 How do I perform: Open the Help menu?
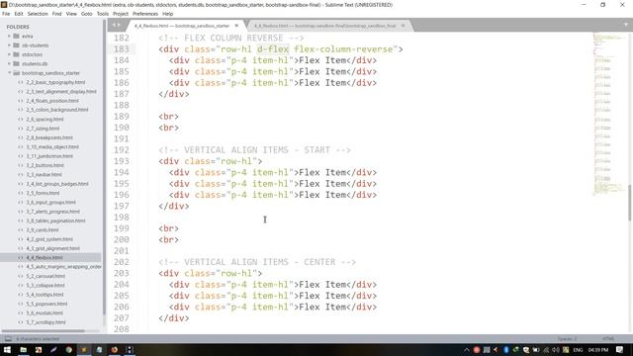[168, 14]
